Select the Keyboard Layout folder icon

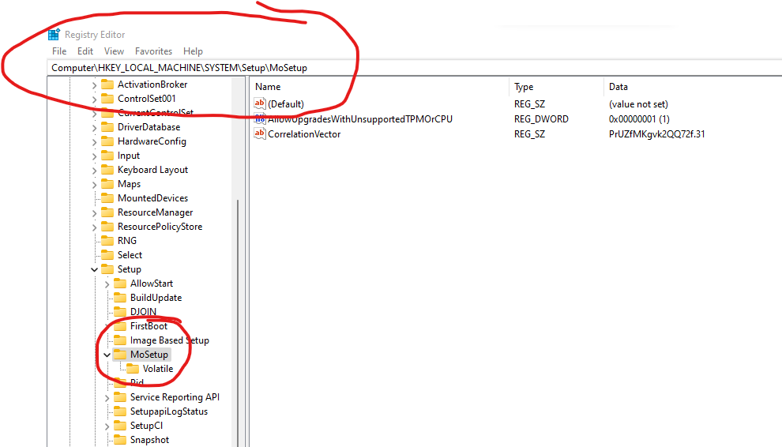[x=107, y=170]
